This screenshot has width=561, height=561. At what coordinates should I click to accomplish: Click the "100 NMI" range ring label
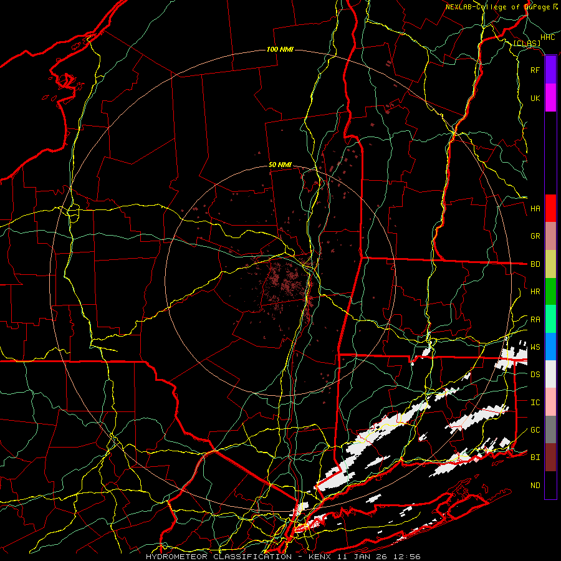280,49
